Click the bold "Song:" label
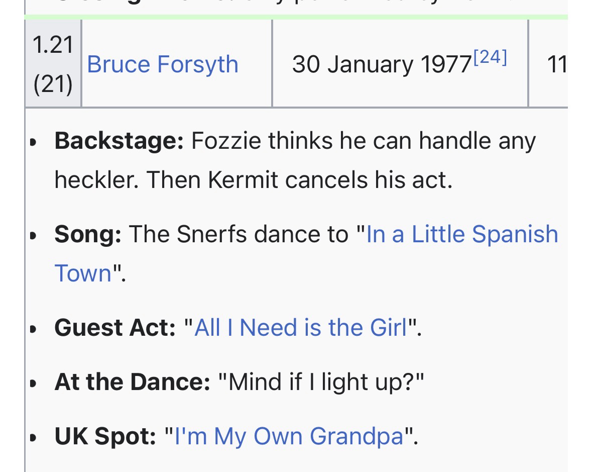592x472 pixels. tap(88, 234)
